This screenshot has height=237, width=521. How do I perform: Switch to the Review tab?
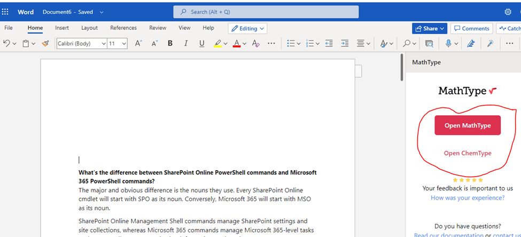coord(158,28)
